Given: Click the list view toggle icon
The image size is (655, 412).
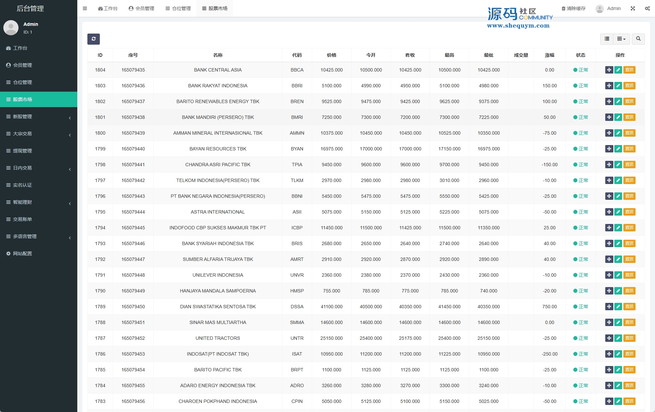Looking at the screenshot, I should [x=607, y=39].
